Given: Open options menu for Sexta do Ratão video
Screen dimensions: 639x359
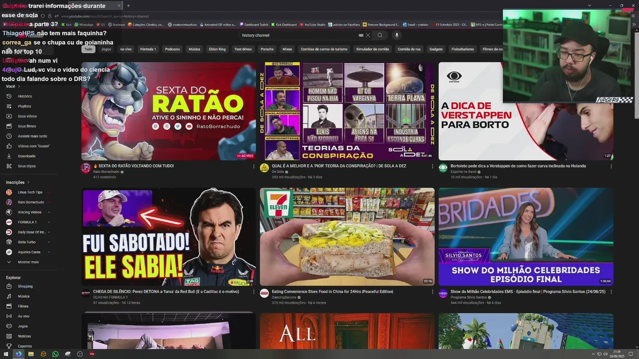Looking at the screenshot, I should (x=254, y=167).
